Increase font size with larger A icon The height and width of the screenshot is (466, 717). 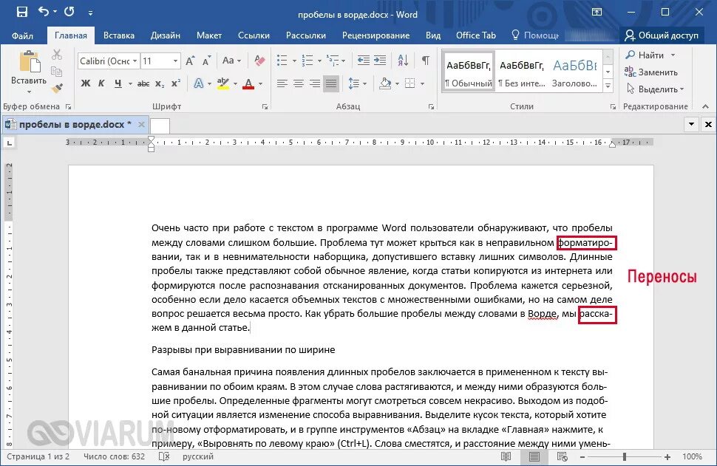point(190,61)
